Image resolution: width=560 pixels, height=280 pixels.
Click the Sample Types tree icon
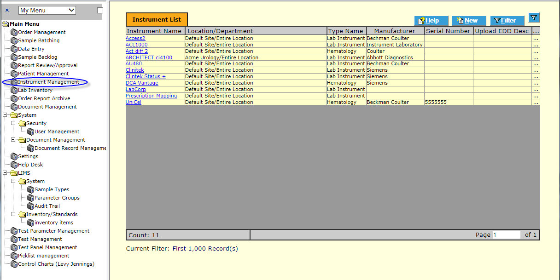pyautogui.click(x=30, y=189)
